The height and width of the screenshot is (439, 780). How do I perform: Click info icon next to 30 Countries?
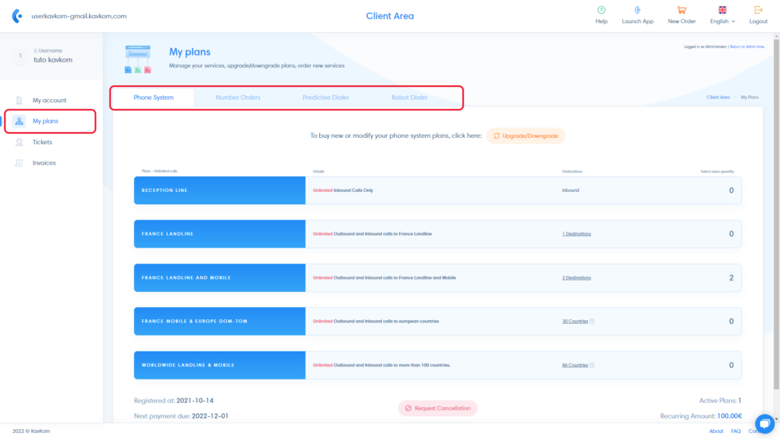coord(592,322)
